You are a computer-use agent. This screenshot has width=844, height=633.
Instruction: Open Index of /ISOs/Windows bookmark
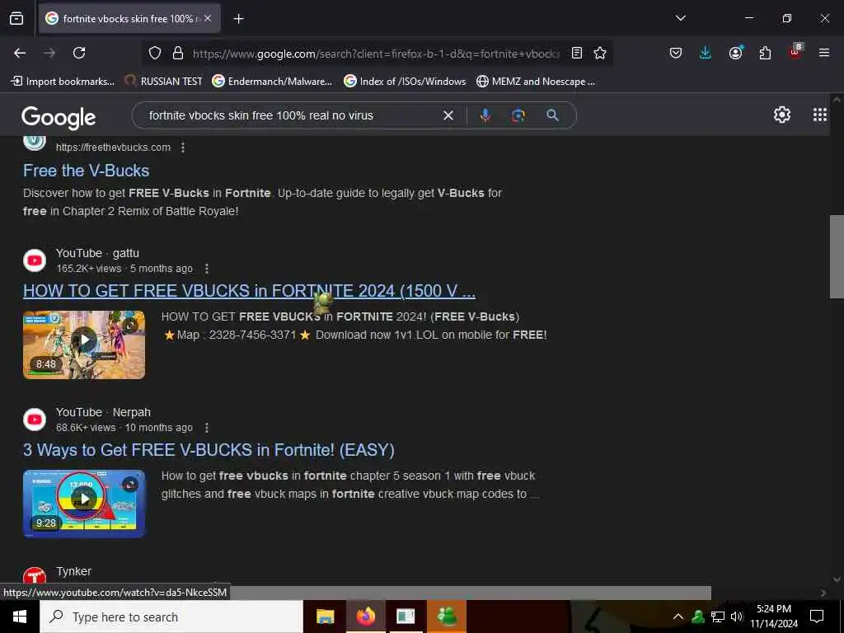pos(405,82)
